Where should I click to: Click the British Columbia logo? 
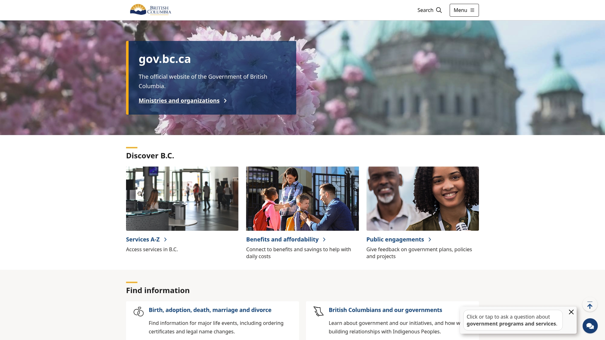(x=150, y=10)
